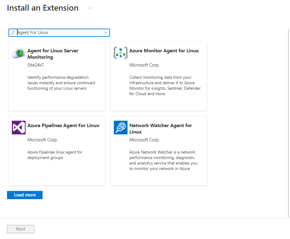Click Microsoft Corp. under Azure Monitor Agent
The image size is (290, 239).
point(145,65)
